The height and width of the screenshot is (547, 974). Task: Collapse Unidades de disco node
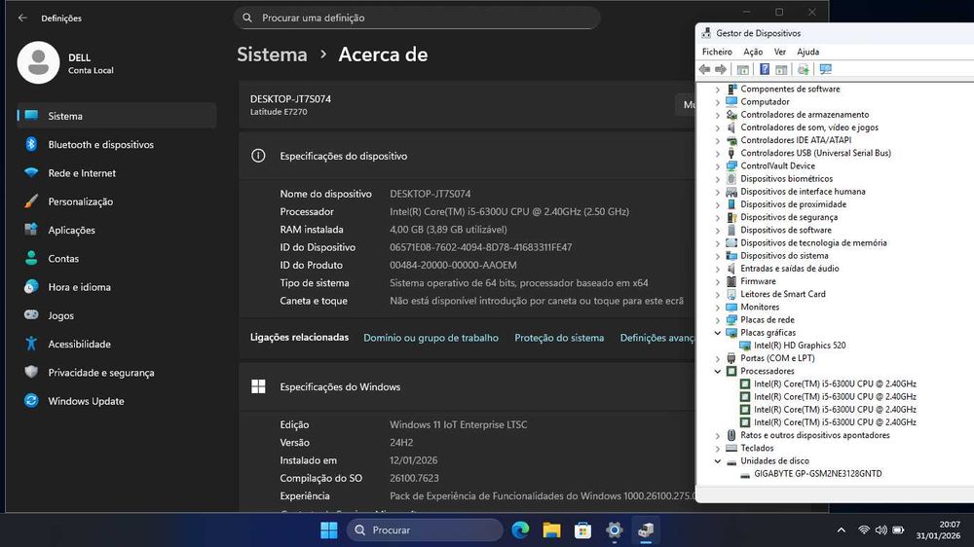click(718, 461)
